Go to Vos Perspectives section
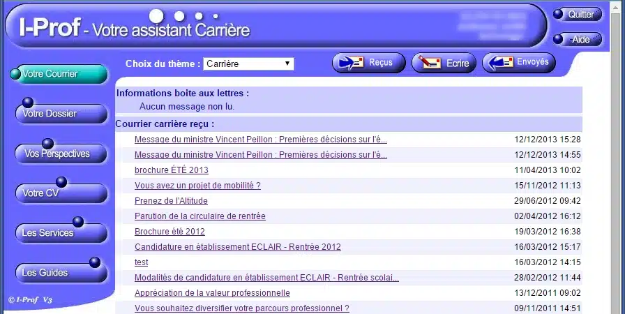Image resolution: width=625 pixels, height=314 pixels. click(x=61, y=154)
